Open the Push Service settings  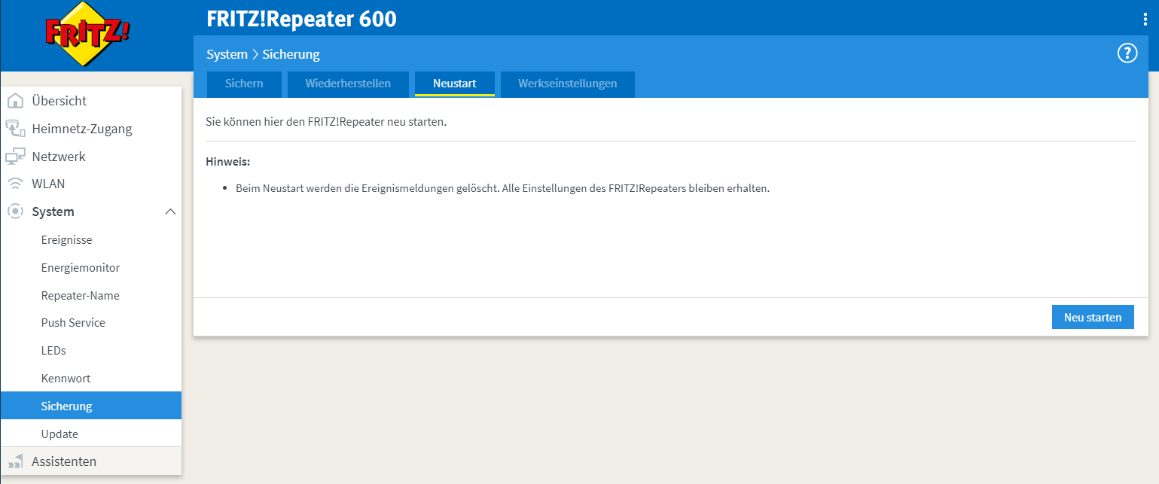coord(73,323)
